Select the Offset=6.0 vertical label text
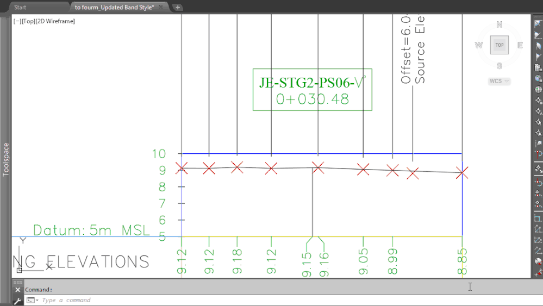This screenshot has height=306, width=543. click(405, 49)
